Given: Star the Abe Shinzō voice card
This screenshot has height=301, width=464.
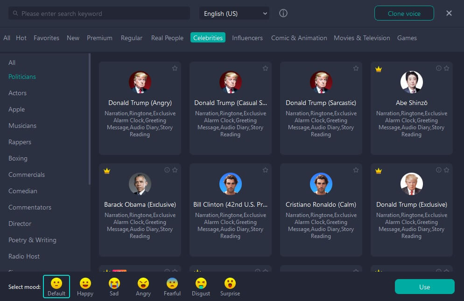Looking at the screenshot, I should [446, 68].
